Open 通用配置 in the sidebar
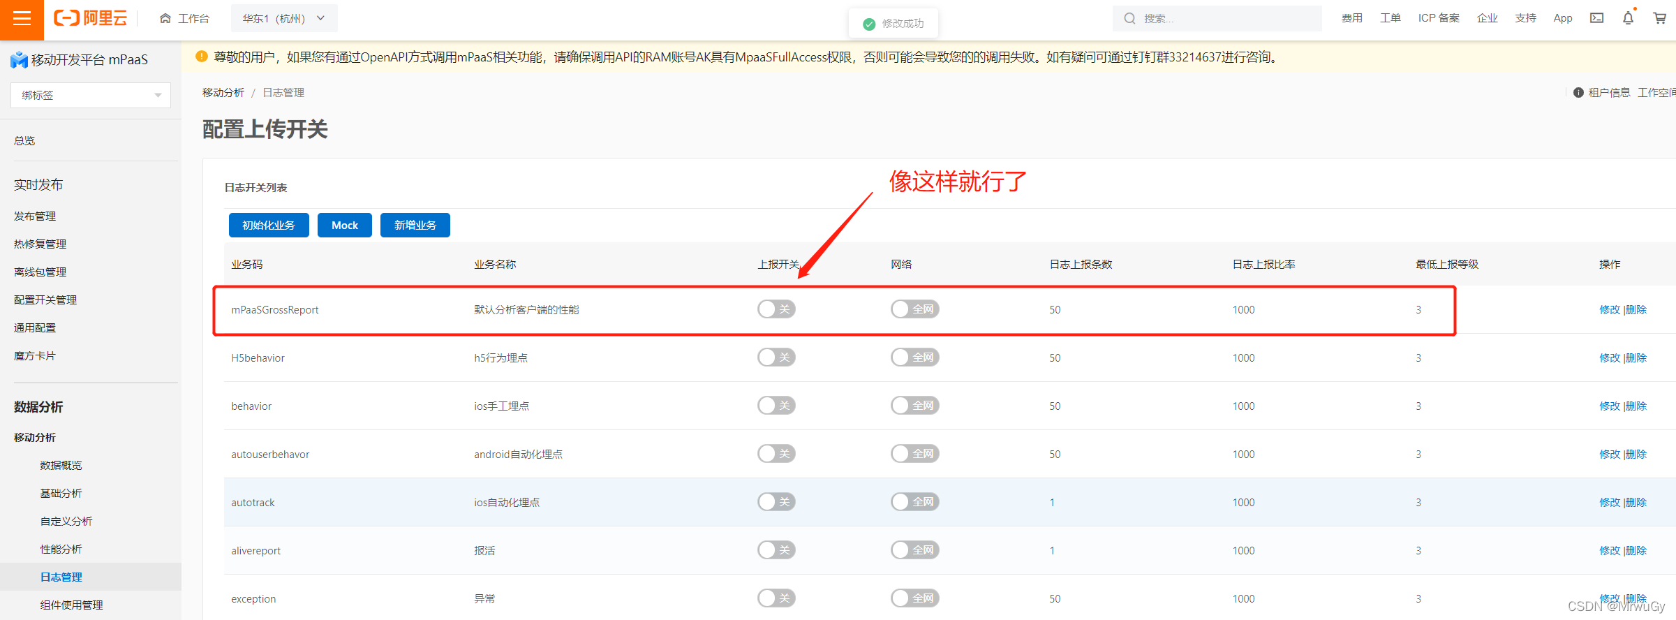This screenshot has height=620, width=1676. click(35, 328)
